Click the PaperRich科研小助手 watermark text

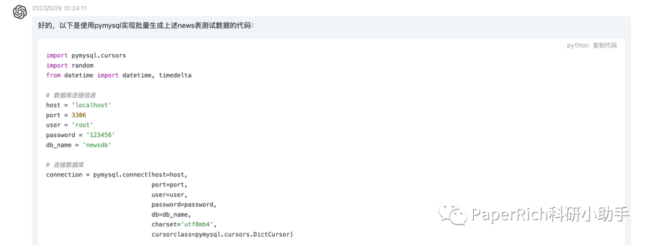click(550, 214)
